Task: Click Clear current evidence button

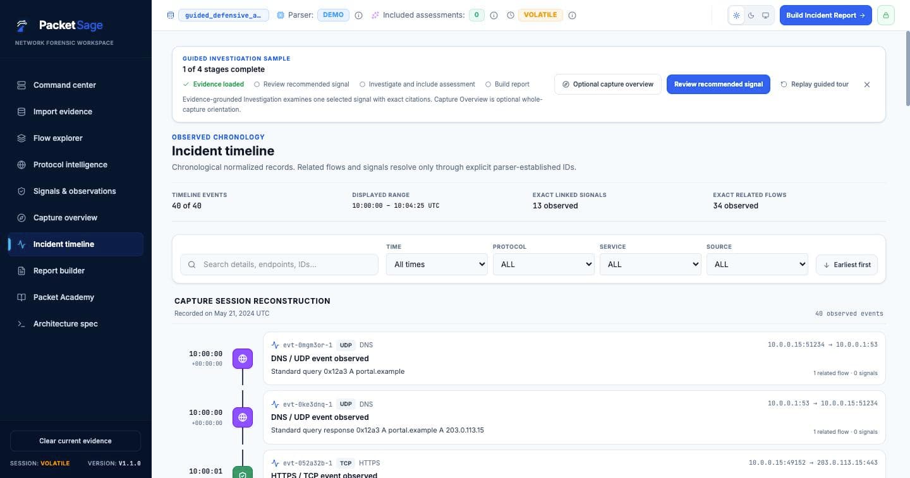Action: click(75, 441)
